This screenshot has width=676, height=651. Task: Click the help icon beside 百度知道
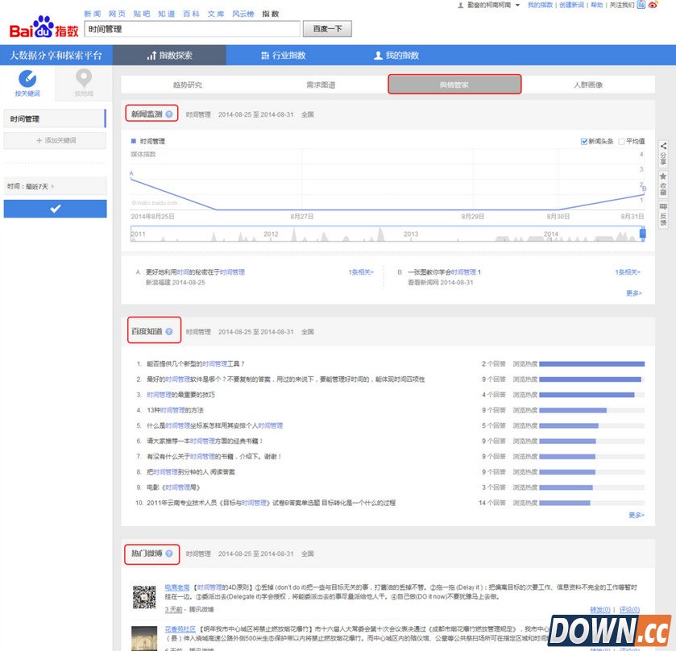170,331
